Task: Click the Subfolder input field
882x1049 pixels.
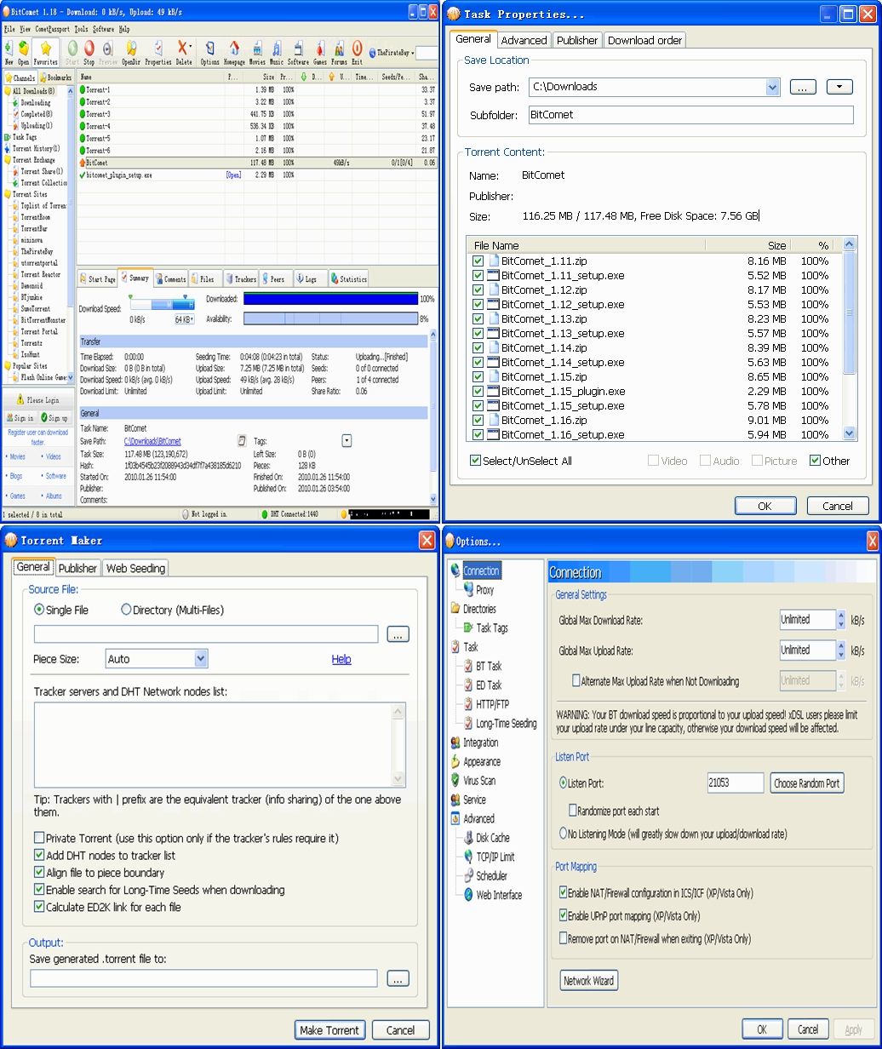Action: pyautogui.click(x=690, y=115)
